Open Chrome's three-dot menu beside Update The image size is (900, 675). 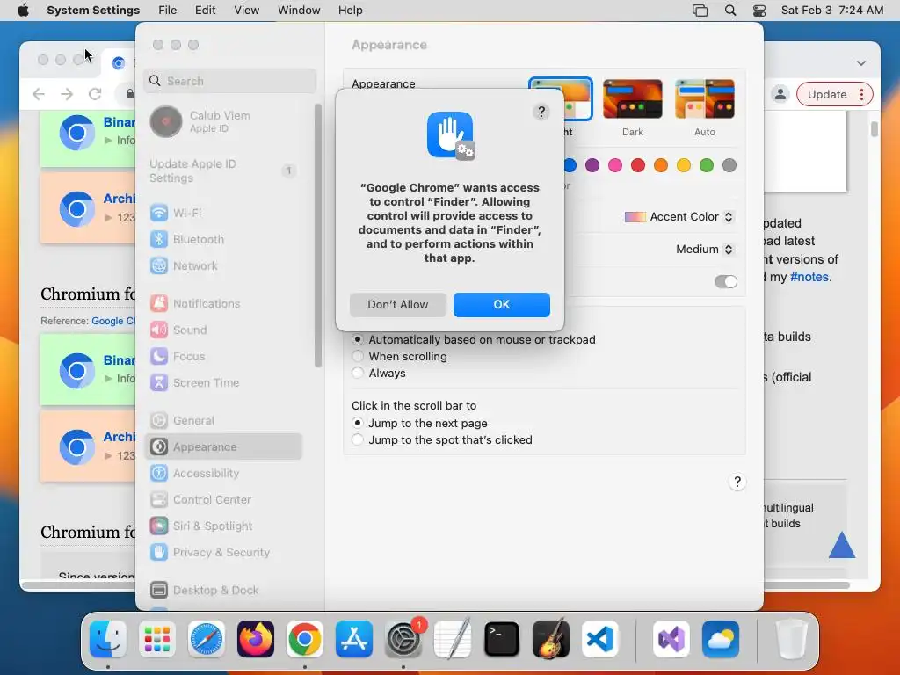(861, 94)
